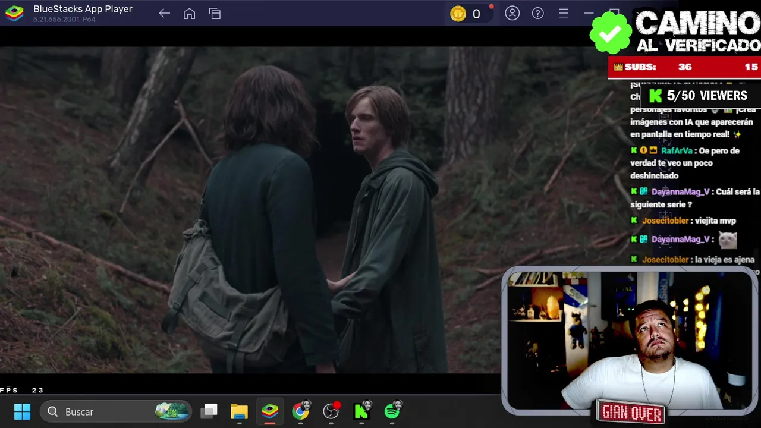Click the SUBS: 36 counter bar
This screenshot has width=761, height=428.
[684, 67]
